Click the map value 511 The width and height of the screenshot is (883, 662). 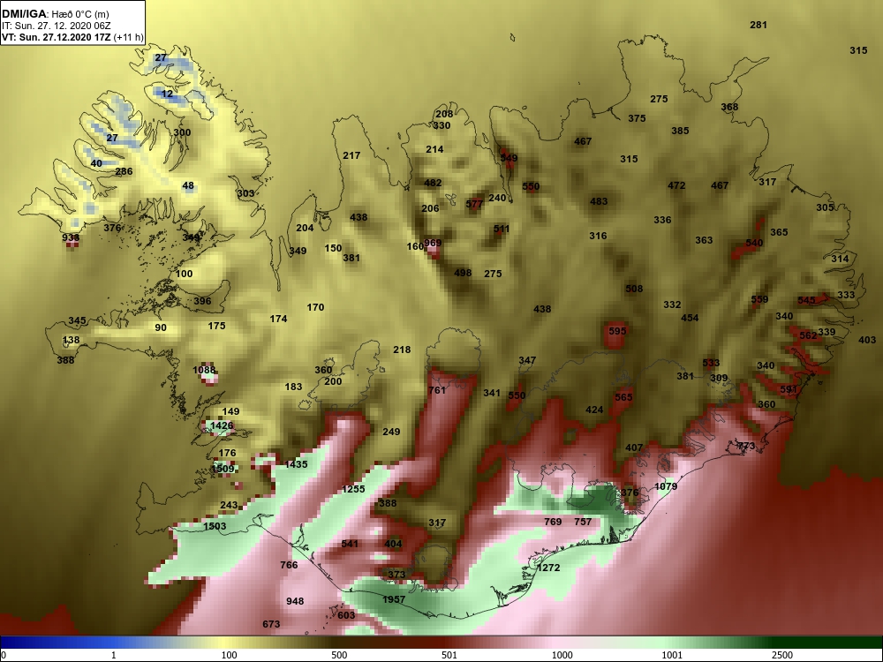coord(502,229)
